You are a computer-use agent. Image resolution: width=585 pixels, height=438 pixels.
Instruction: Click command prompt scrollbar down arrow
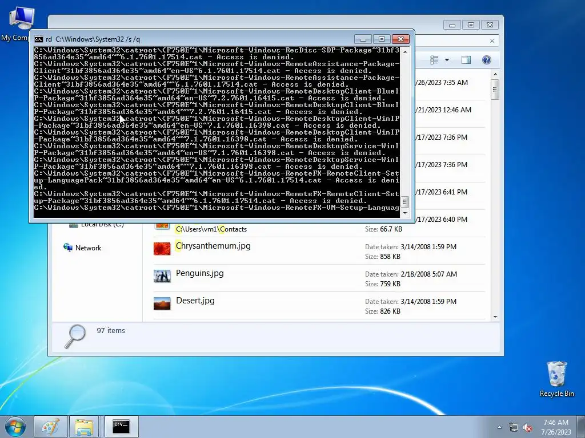click(405, 213)
